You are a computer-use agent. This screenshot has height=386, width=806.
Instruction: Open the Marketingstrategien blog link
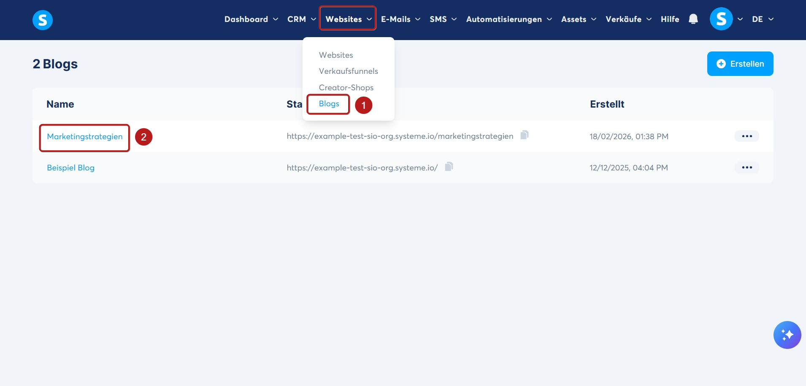click(x=85, y=137)
